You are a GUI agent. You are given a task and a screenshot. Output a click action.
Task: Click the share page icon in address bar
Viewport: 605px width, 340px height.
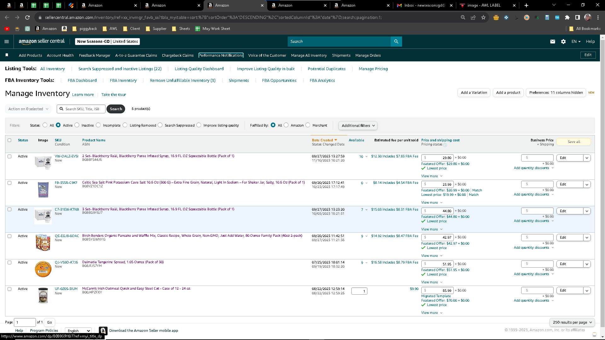473,18
